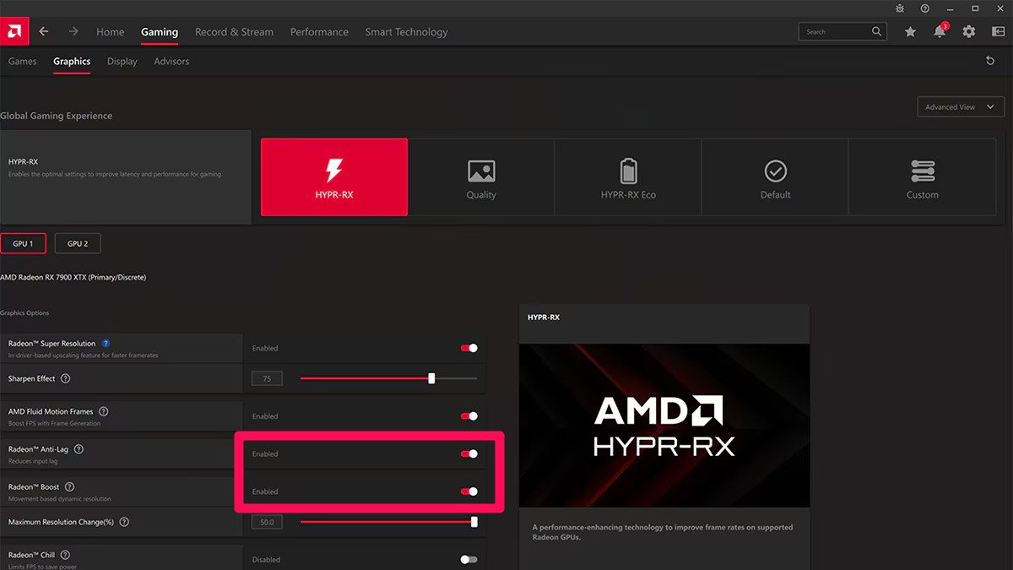The width and height of the screenshot is (1013, 570).
Task: Turn off AMD Fluid Motion Frames
Action: (x=469, y=415)
